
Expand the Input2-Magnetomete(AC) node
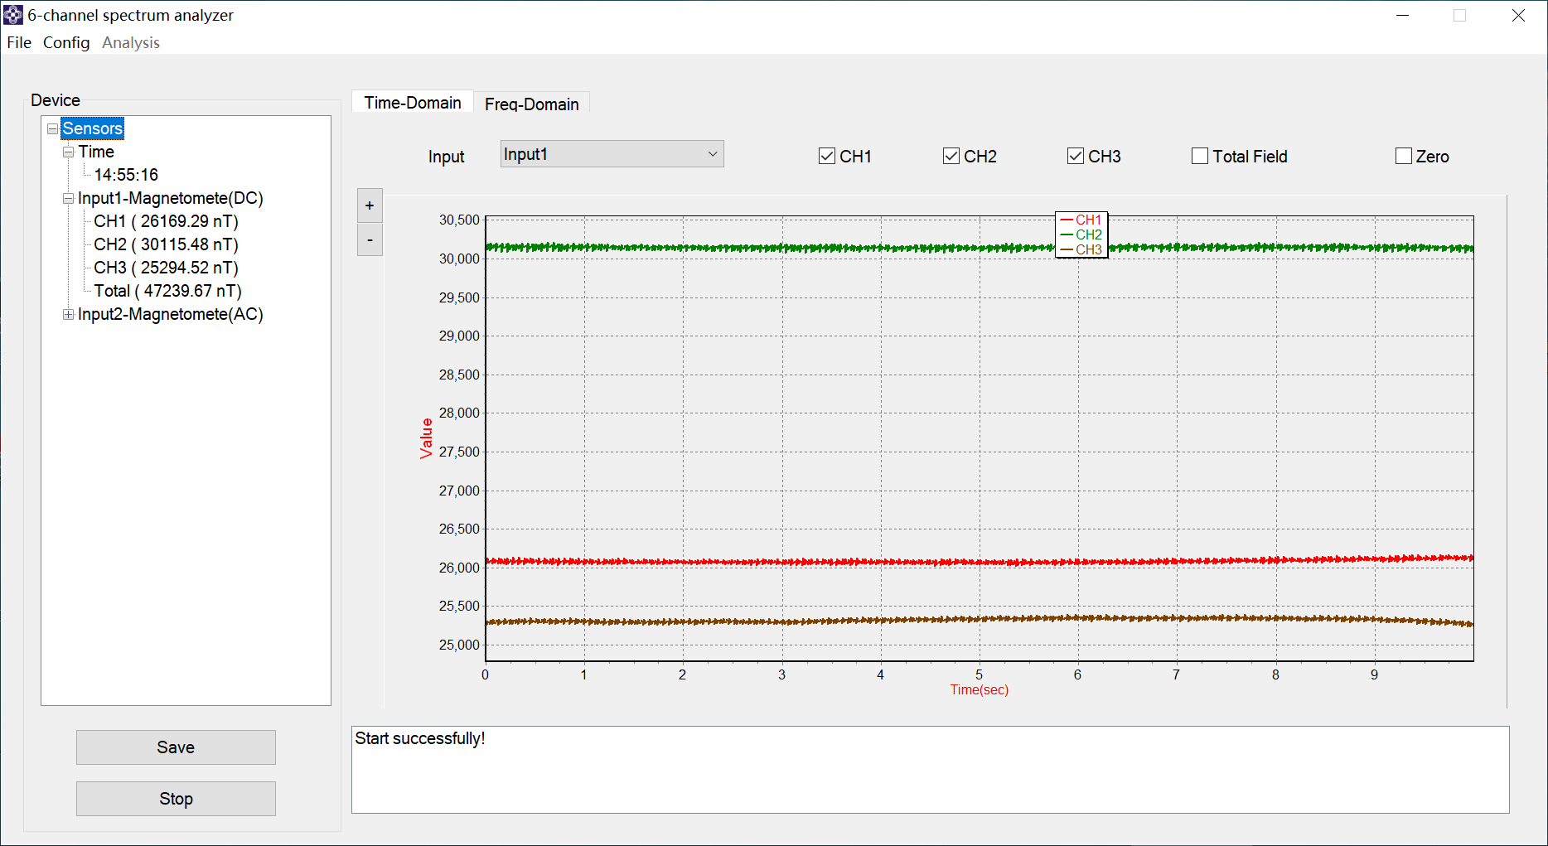click(69, 314)
